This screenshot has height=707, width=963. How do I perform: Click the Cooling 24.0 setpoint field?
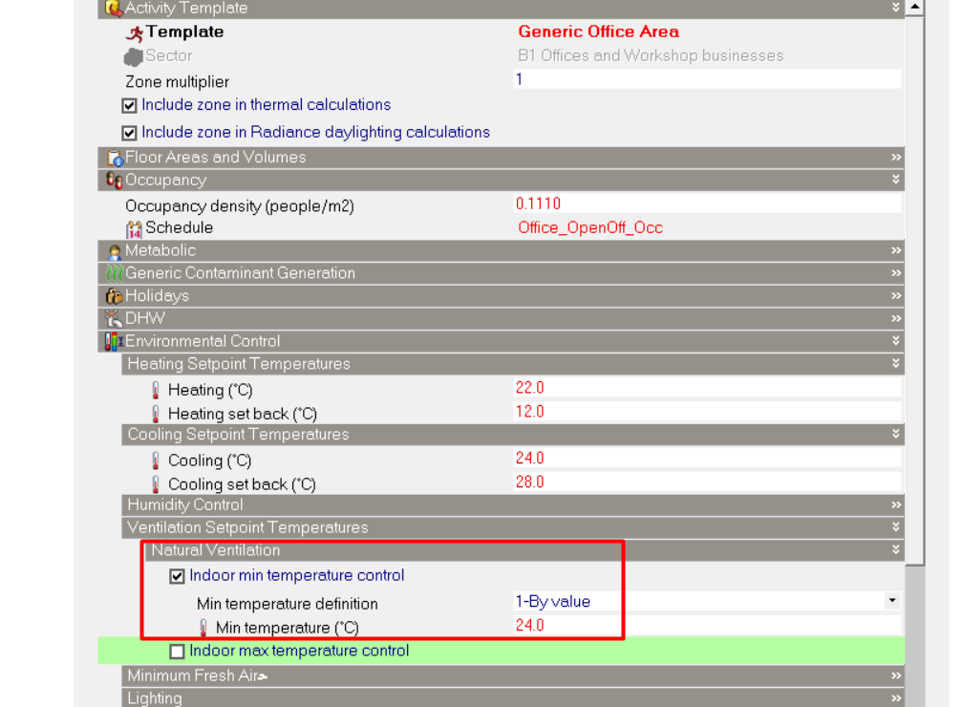(707, 459)
